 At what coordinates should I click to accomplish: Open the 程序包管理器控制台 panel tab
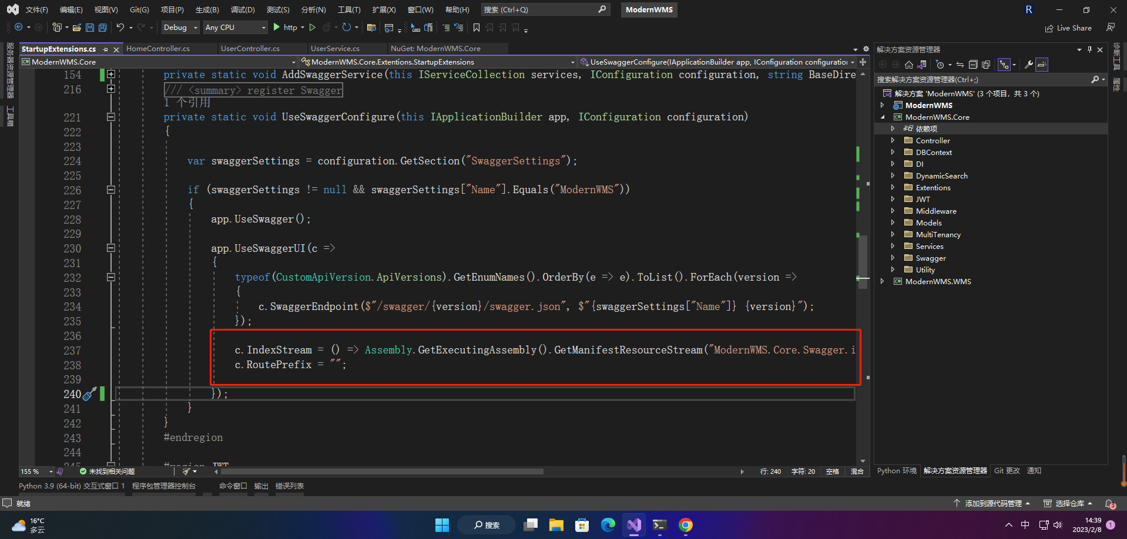coord(164,486)
